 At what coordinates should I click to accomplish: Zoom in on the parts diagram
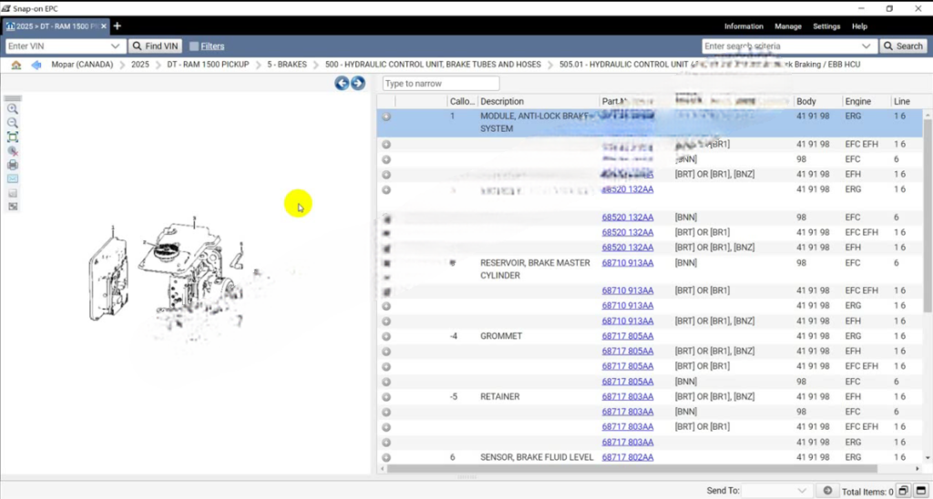point(13,108)
